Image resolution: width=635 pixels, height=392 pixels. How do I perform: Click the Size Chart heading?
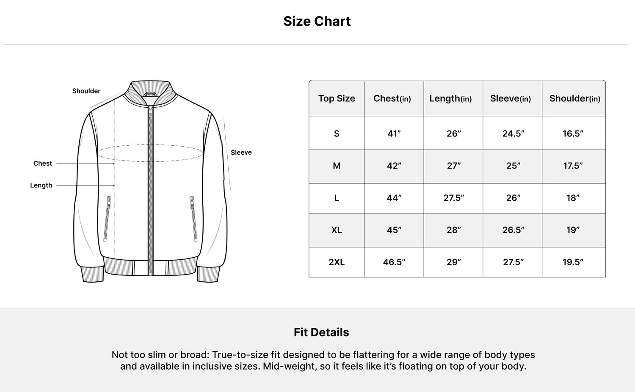click(317, 21)
